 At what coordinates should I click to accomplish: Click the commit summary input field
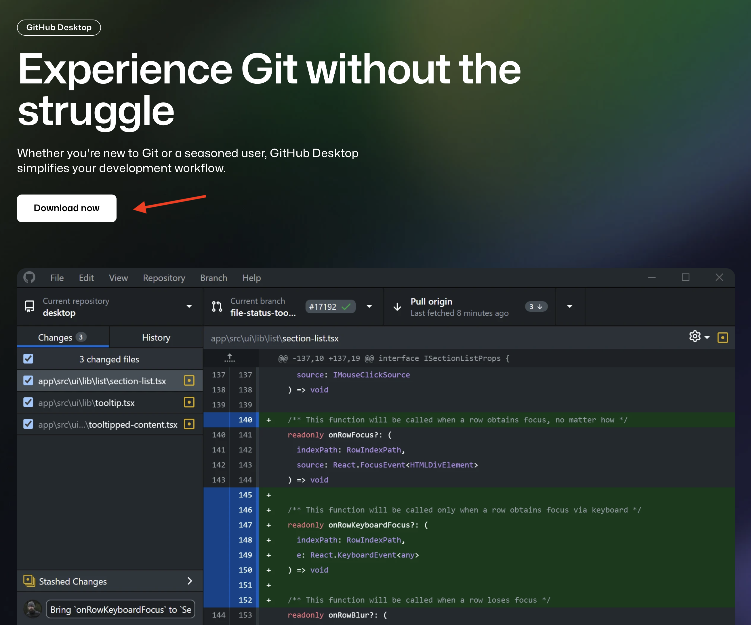[x=121, y=609]
